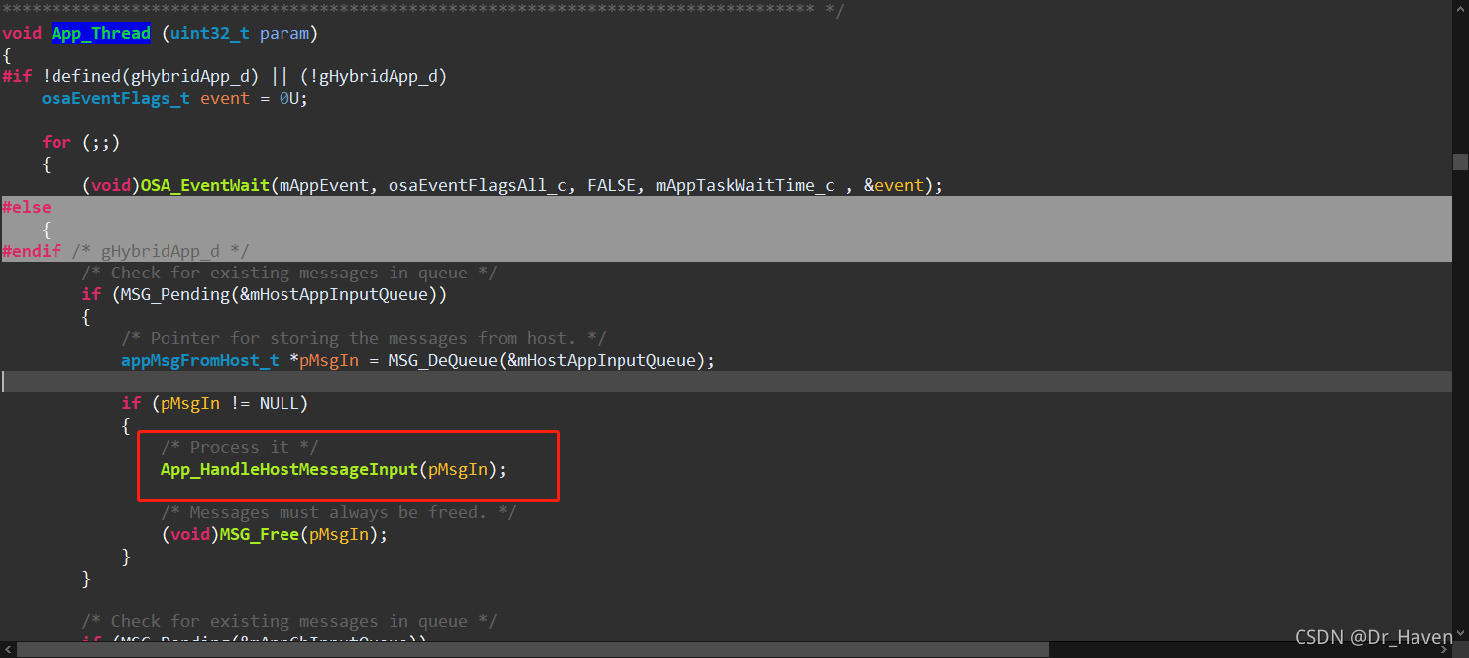Select the mAppEvent argument
1469x658 pixels.
tap(324, 185)
